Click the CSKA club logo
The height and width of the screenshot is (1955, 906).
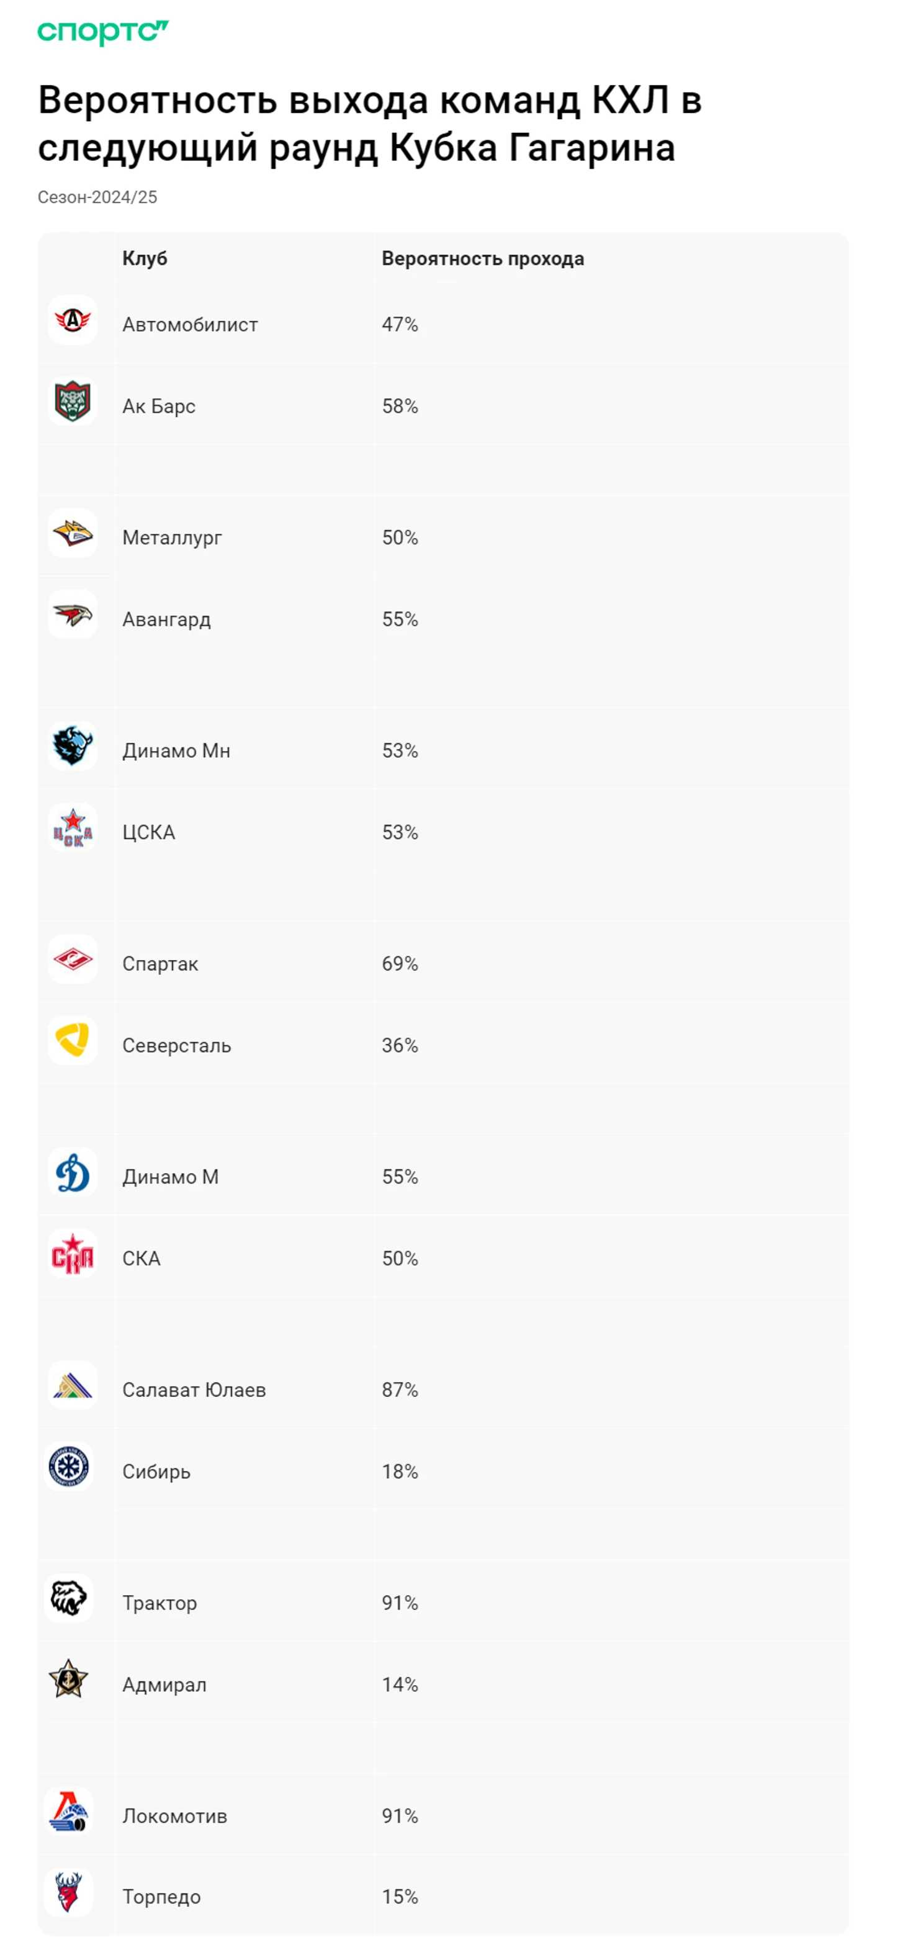pyautogui.click(x=73, y=828)
